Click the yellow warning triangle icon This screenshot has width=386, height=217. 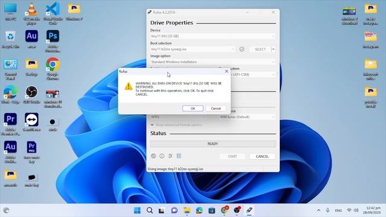click(x=128, y=86)
